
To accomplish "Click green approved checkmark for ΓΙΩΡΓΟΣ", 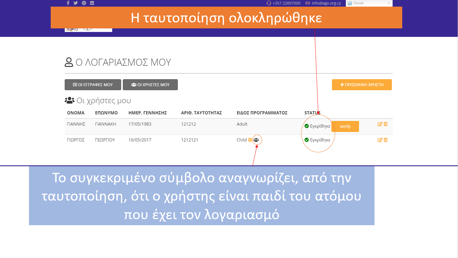I will pos(306,140).
